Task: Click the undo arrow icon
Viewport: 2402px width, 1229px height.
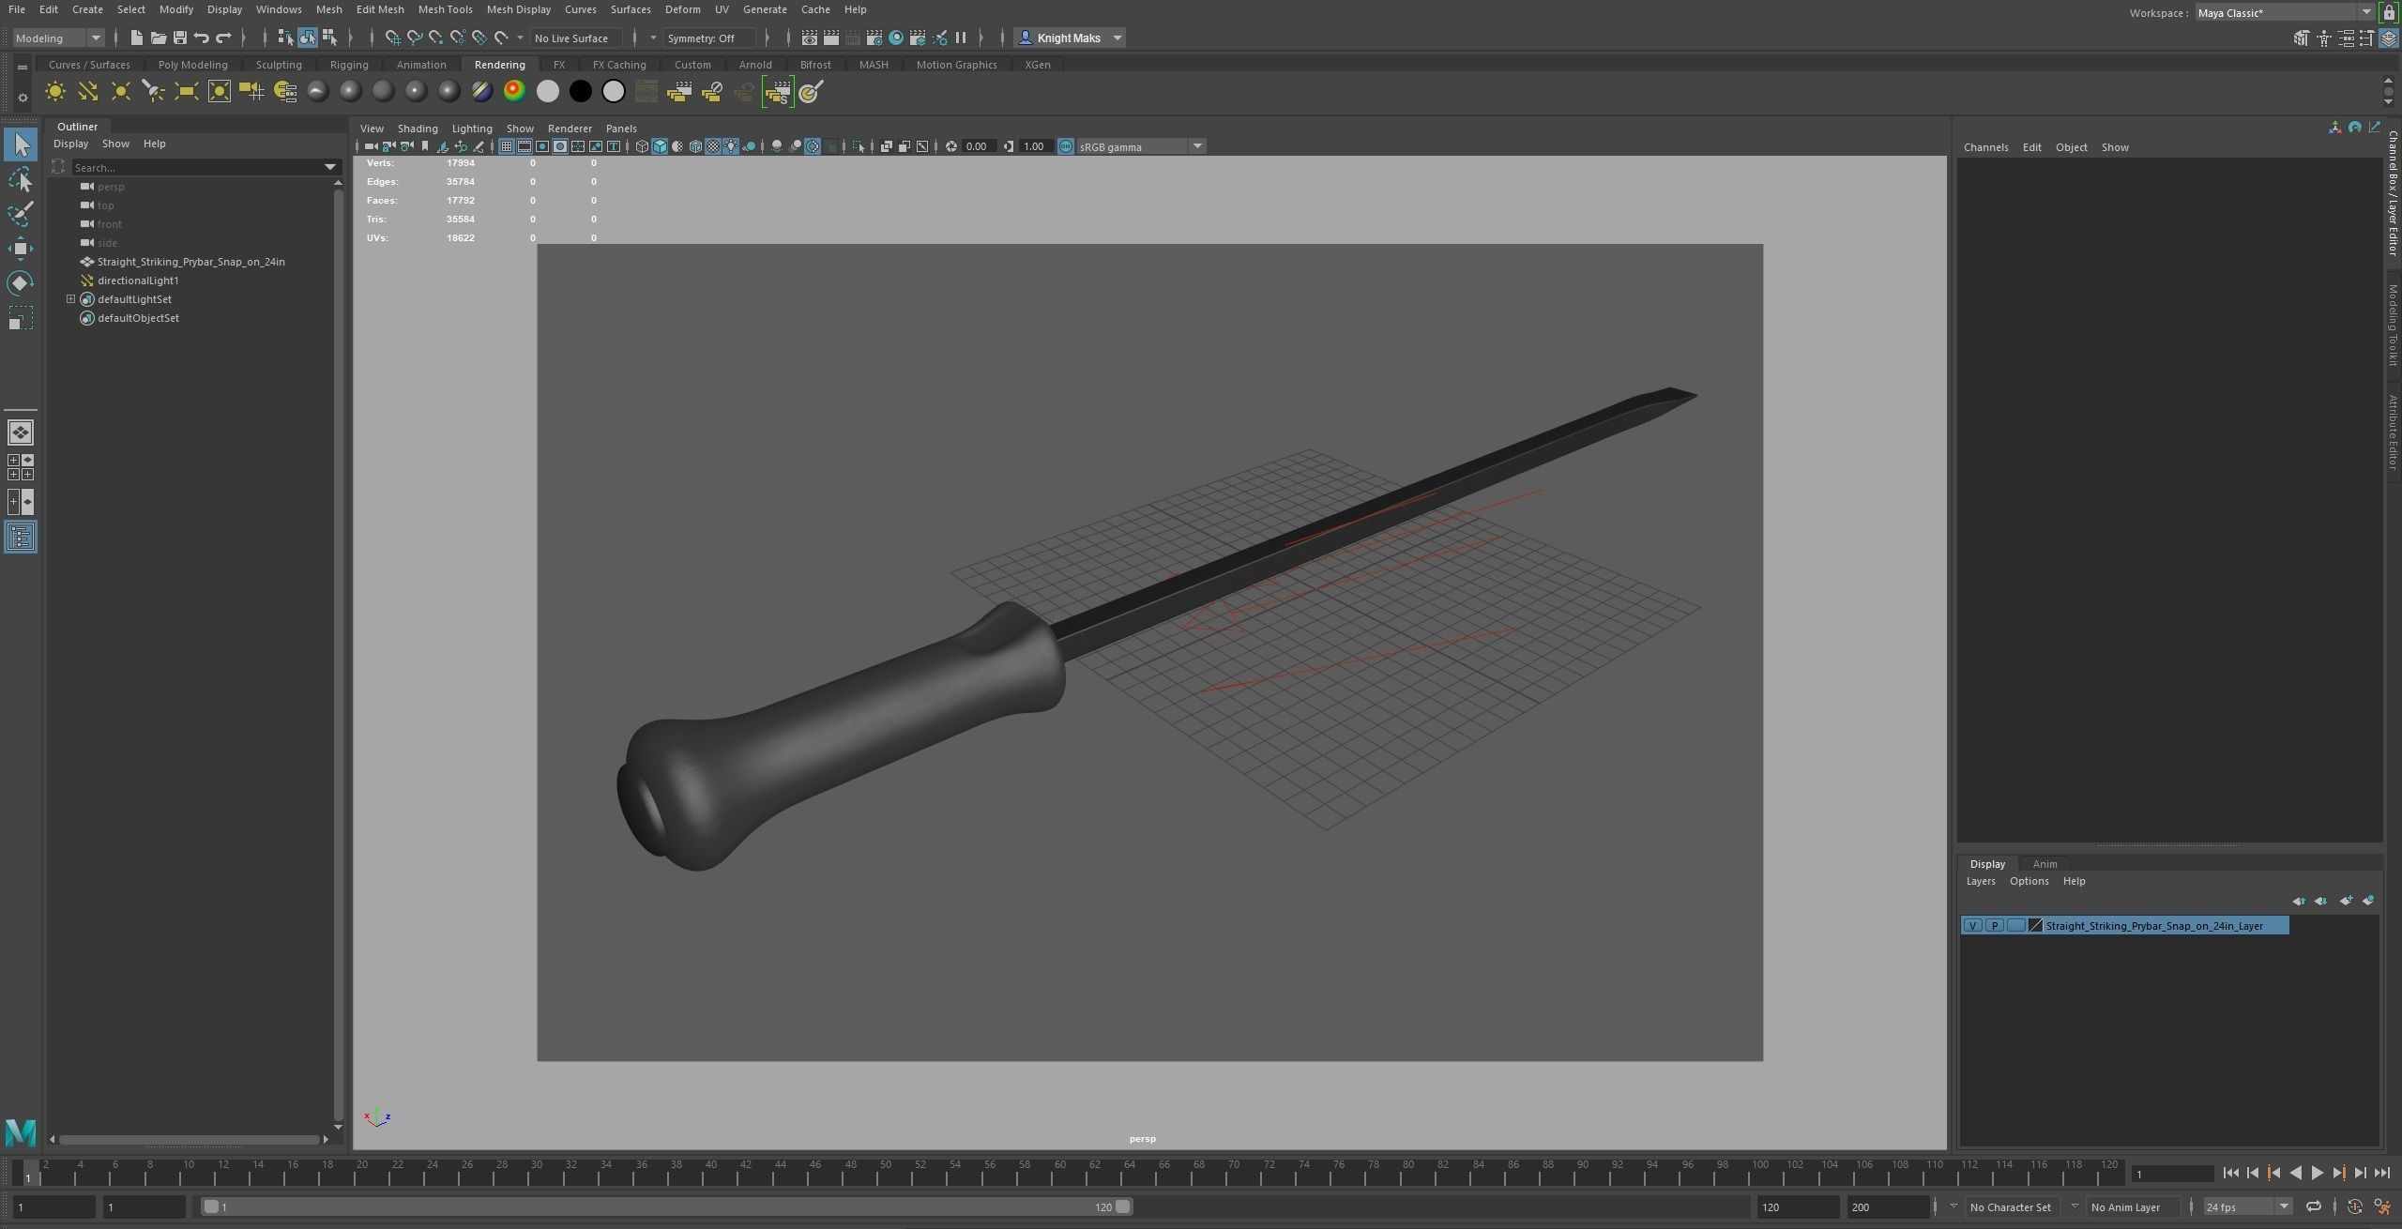Action: pyautogui.click(x=201, y=38)
